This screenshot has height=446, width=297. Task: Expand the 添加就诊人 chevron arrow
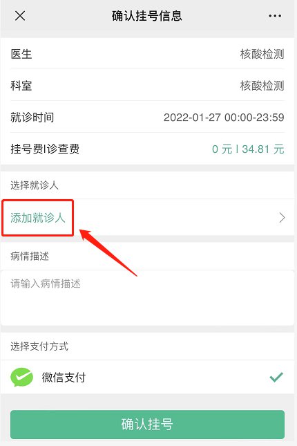coord(282,218)
